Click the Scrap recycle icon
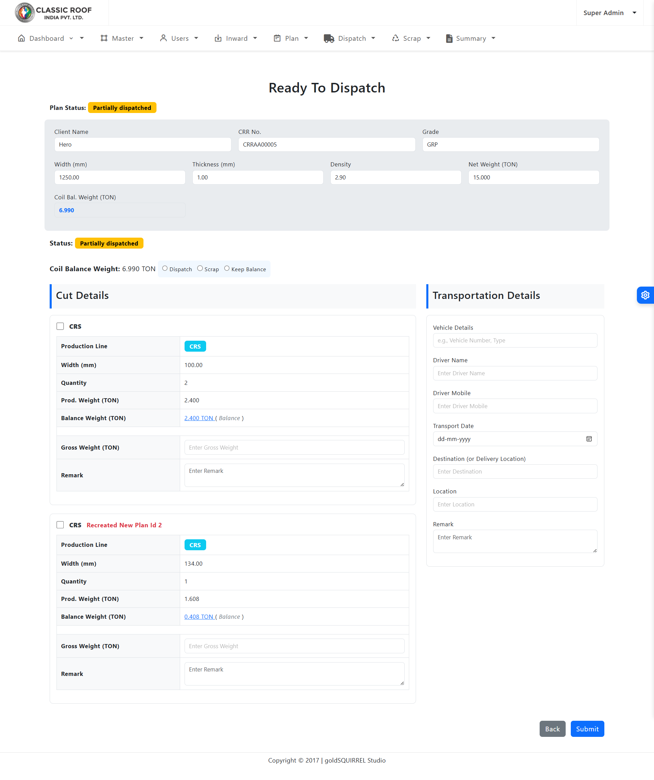 395,38
